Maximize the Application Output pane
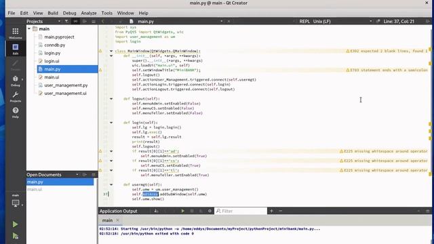This screenshot has width=434, height=244. (x=418, y=211)
